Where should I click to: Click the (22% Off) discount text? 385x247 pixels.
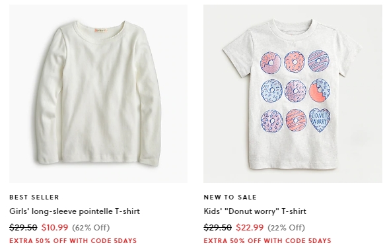tap(286, 228)
